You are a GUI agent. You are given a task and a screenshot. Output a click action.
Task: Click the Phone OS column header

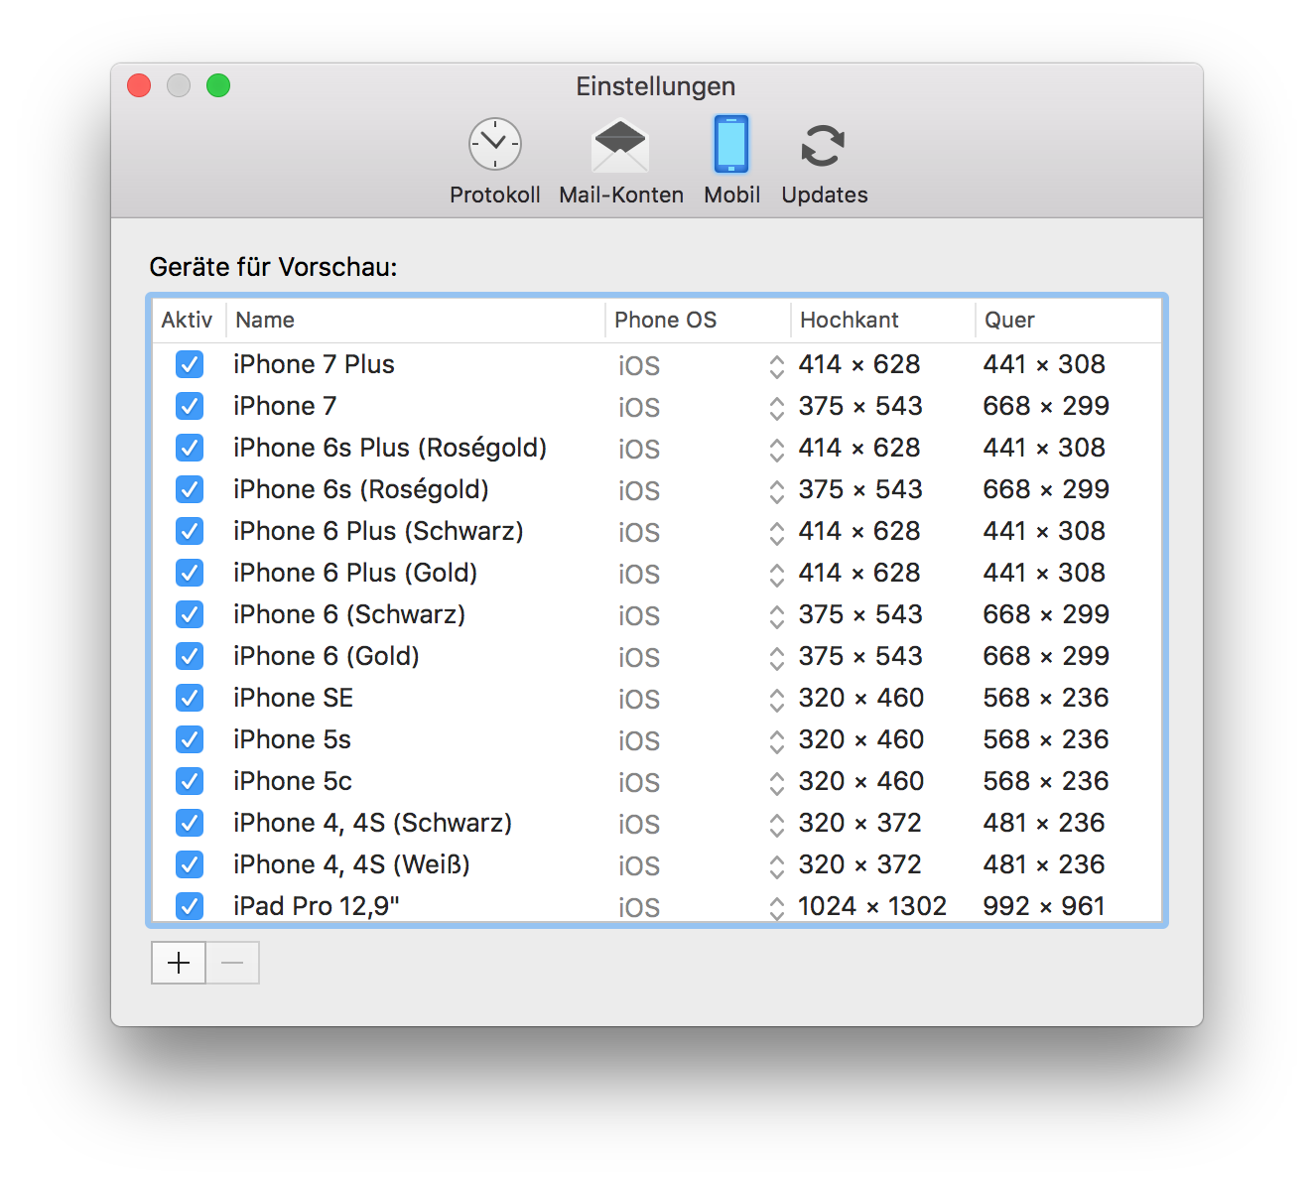(698, 320)
